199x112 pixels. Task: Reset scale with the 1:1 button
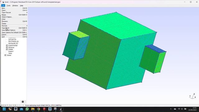tap(13, 105)
